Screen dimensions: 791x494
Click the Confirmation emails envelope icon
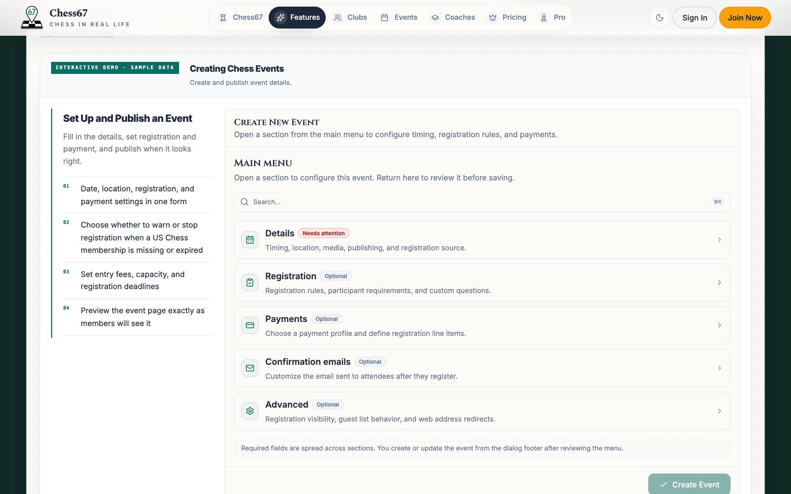(250, 368)
